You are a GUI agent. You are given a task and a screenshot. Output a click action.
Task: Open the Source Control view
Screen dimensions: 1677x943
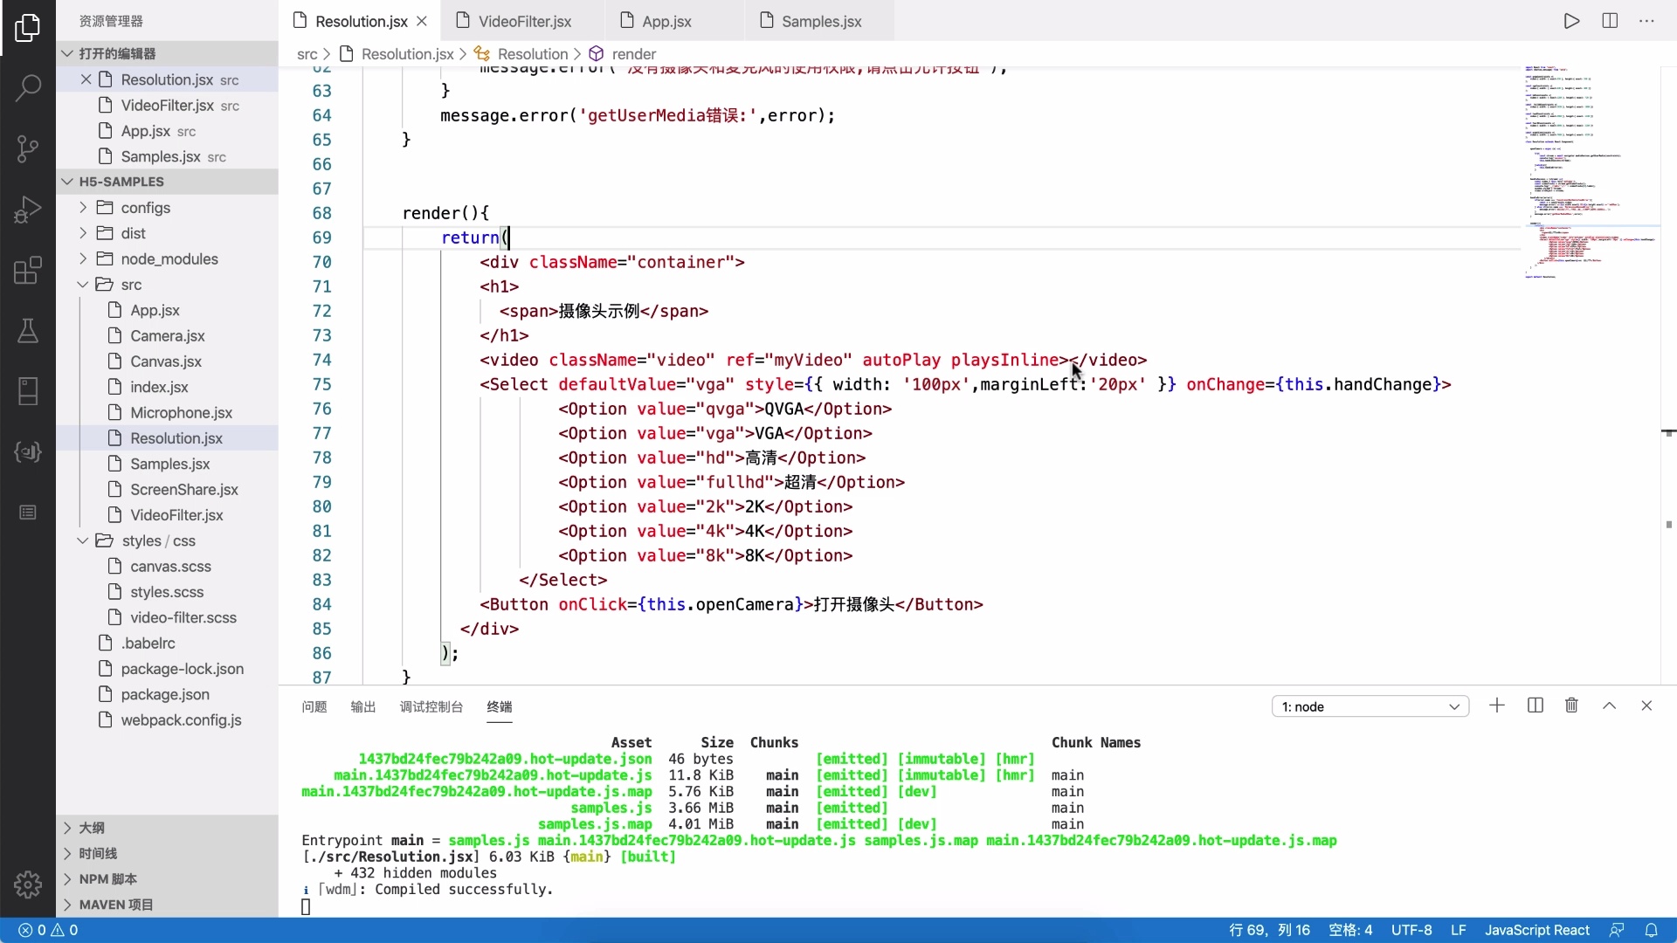tap(28, 148)
